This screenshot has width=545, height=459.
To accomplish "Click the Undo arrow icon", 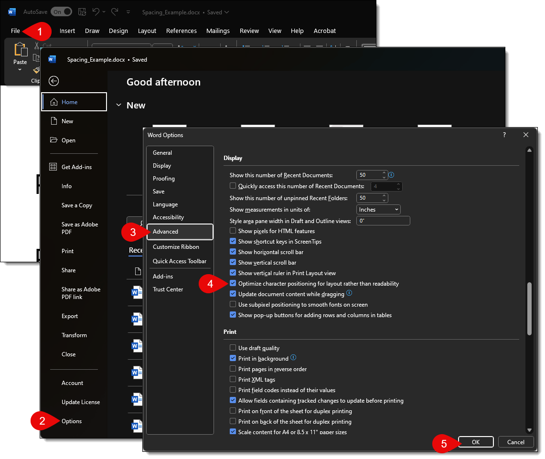I will point(96,12).
